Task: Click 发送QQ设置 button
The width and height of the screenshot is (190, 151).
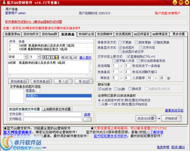Action: pyautogui.click(x=146, y=118)
